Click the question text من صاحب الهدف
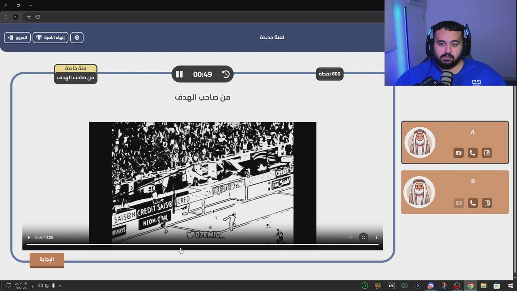 click(x=202, y=97)
